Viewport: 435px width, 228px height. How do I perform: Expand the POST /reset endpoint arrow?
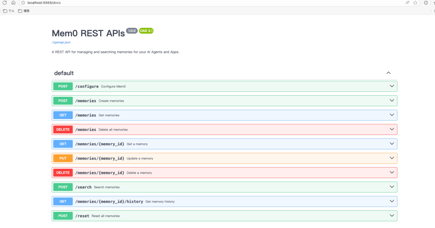coord(392,215)
